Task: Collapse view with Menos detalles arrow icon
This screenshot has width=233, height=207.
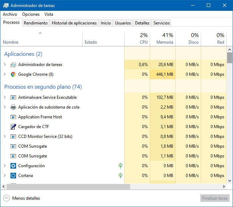Action: click(6, 198)
